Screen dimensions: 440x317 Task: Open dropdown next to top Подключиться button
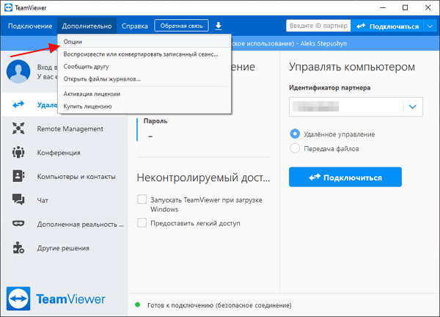pos(430,26)
